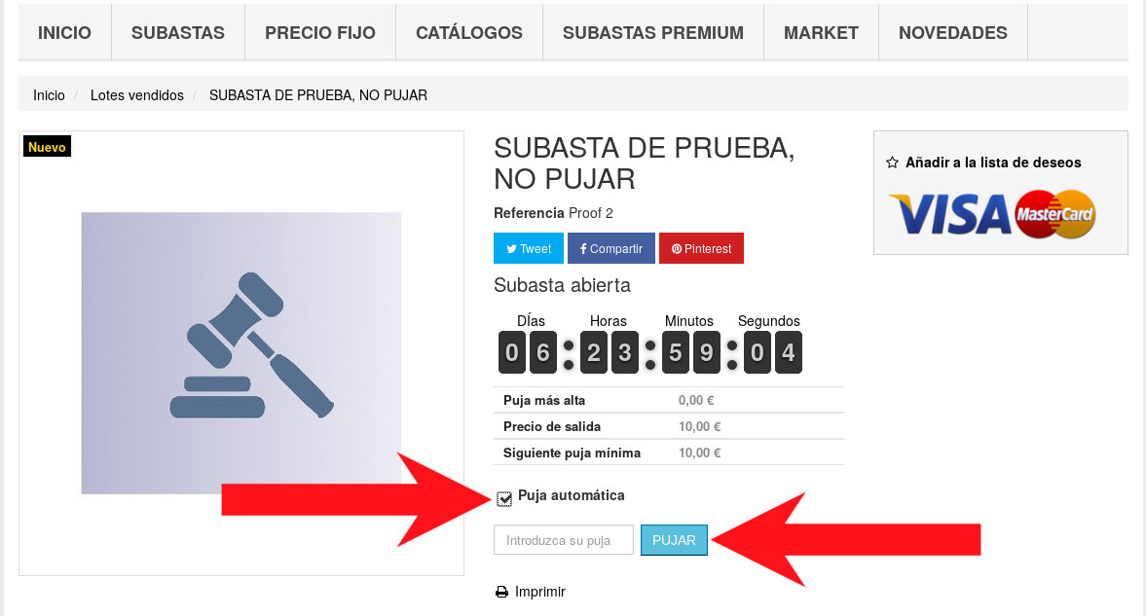
Task: Click the Visa MasterCard logo image
Action: [992, 215]
